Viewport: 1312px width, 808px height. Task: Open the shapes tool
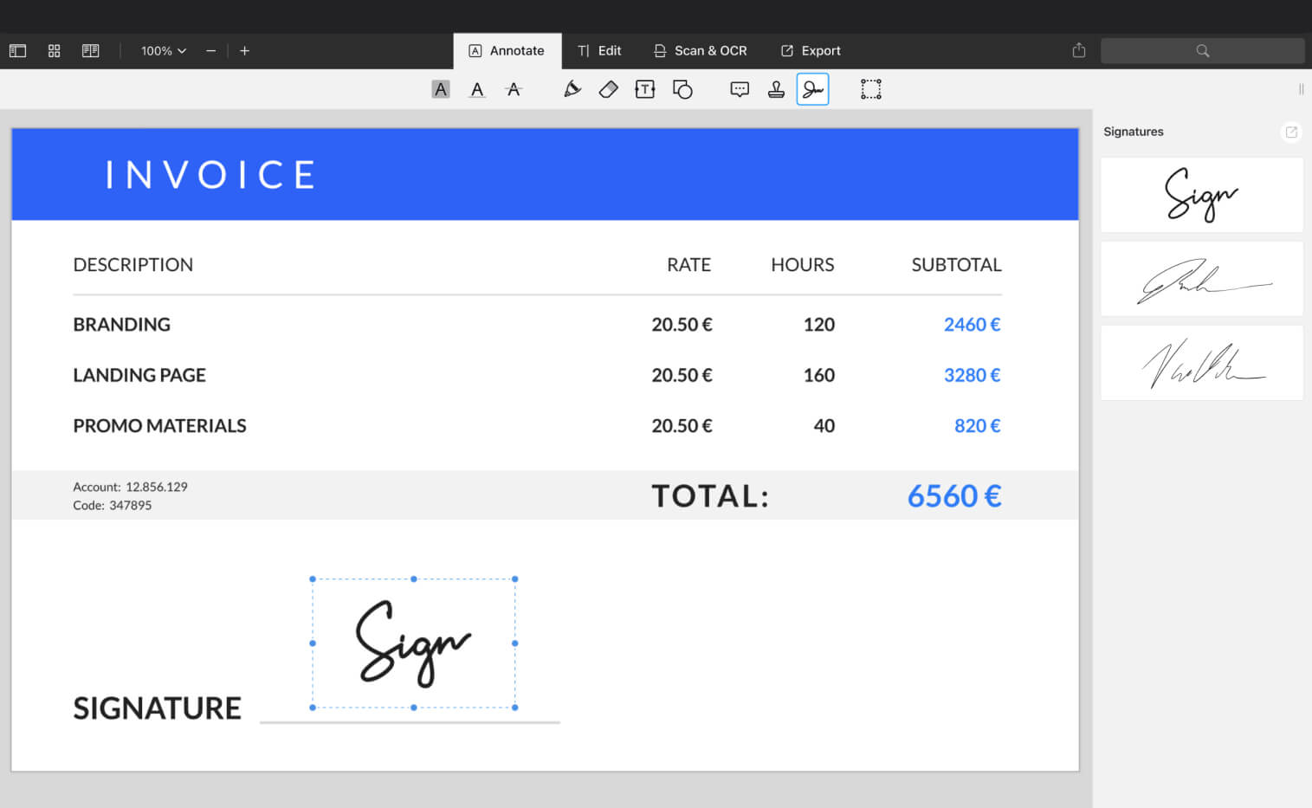click(x=682, y=89)
